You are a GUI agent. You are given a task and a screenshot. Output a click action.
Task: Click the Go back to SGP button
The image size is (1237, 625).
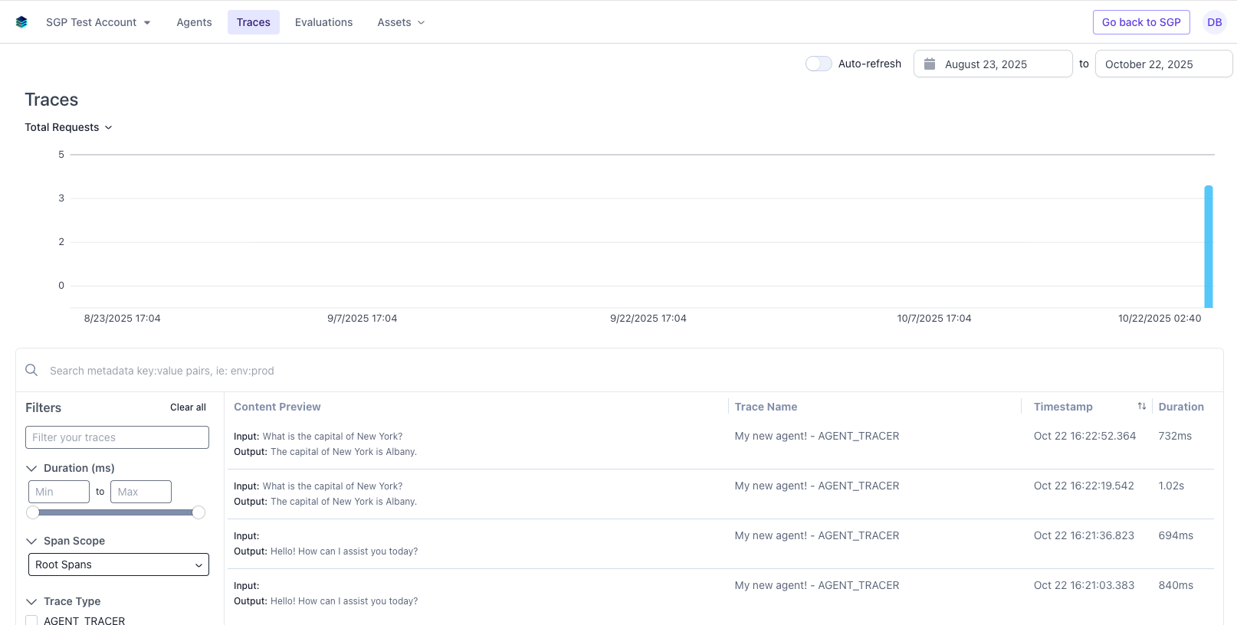(1141, 22)
